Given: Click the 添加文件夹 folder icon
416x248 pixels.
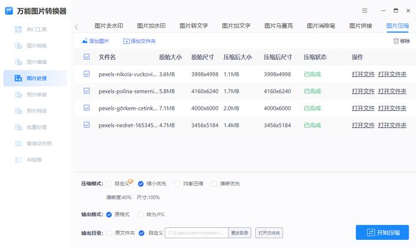Looking at the screenshot, I should 127,41.
